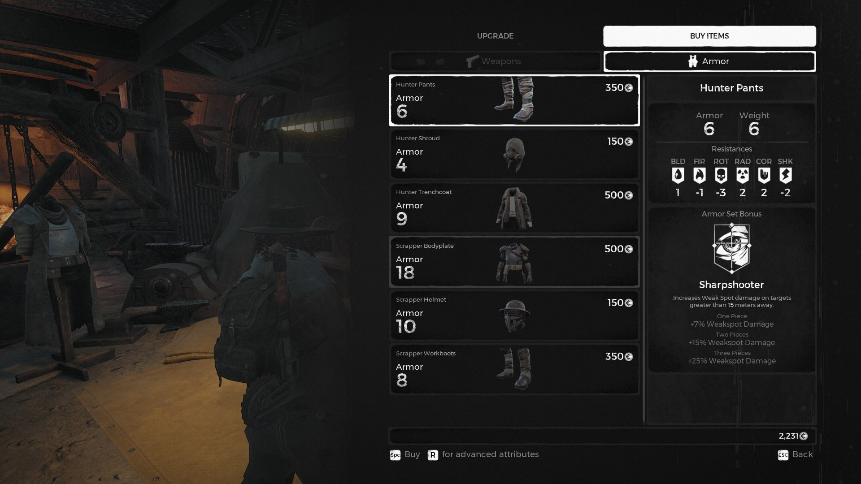The image size is (861, 484).
Task: Press R for advanced attributes
Action: click(x=433, y=454)
